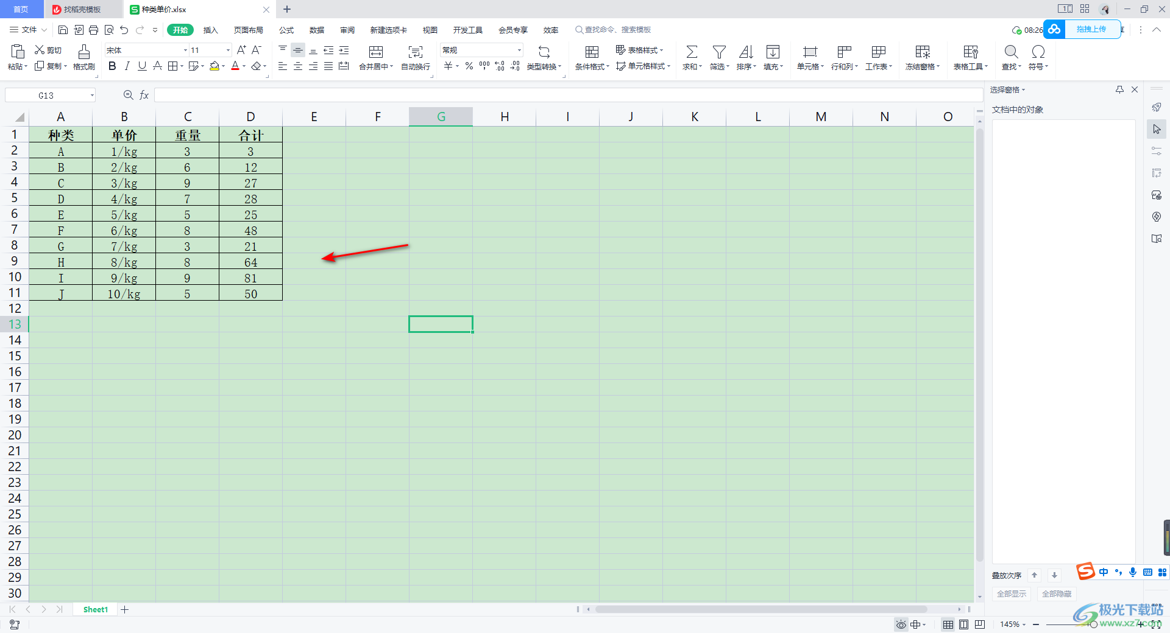Toggle right text alignment

(x=313, y=66)
